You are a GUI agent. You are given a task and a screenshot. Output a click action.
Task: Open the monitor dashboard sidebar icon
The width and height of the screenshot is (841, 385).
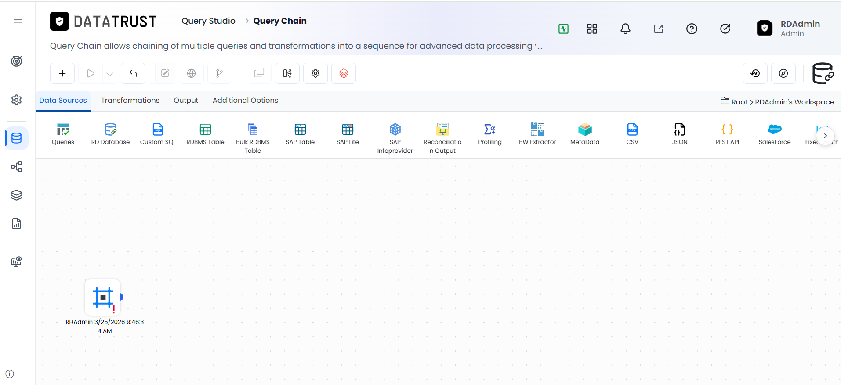(x=17, y=262)
